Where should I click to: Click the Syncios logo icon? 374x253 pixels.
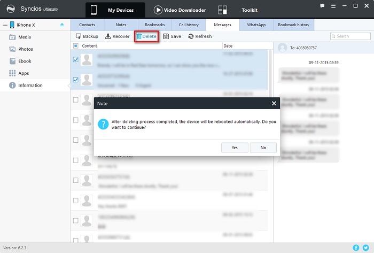click(11, 9)
